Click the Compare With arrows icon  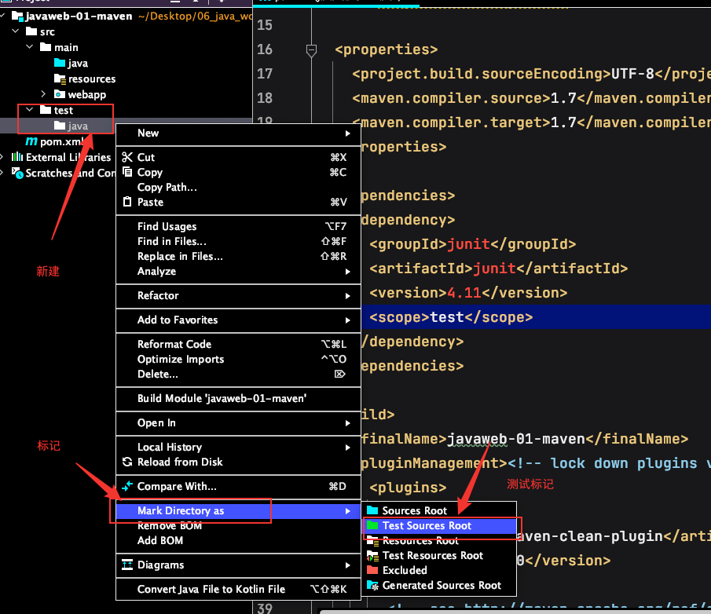point(127,486)
